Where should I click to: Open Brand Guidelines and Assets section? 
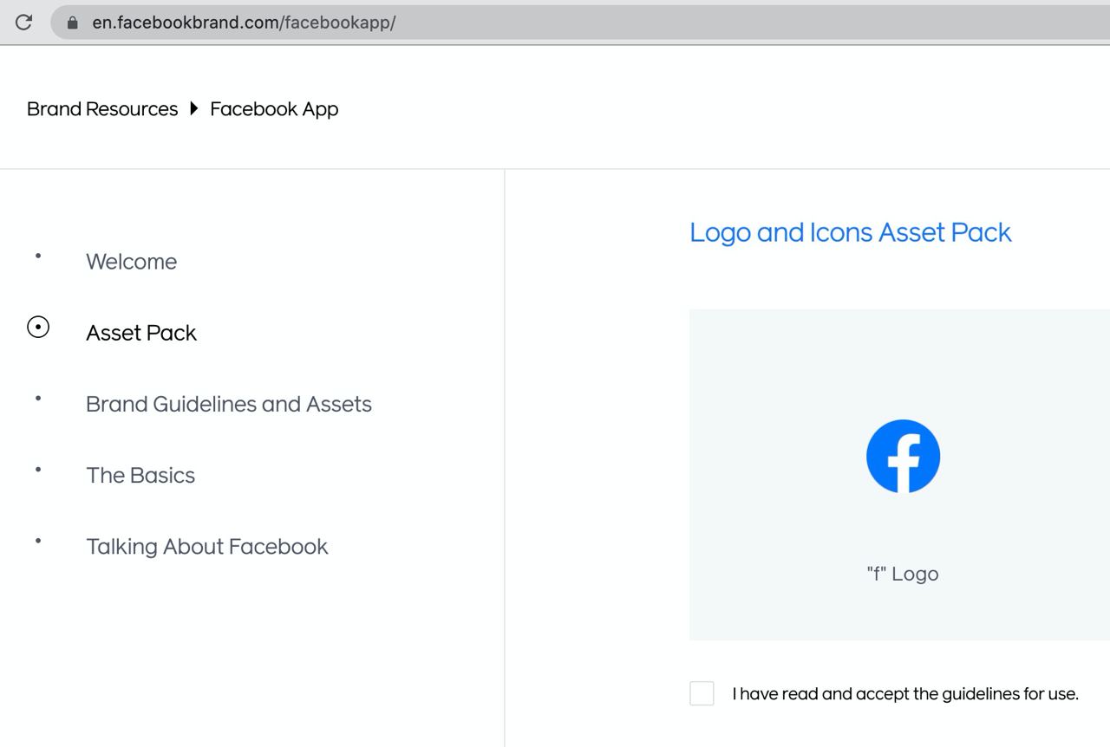(x=229, y=404)
